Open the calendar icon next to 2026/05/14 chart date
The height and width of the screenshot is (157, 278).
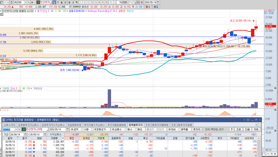[x=158, y=2]
